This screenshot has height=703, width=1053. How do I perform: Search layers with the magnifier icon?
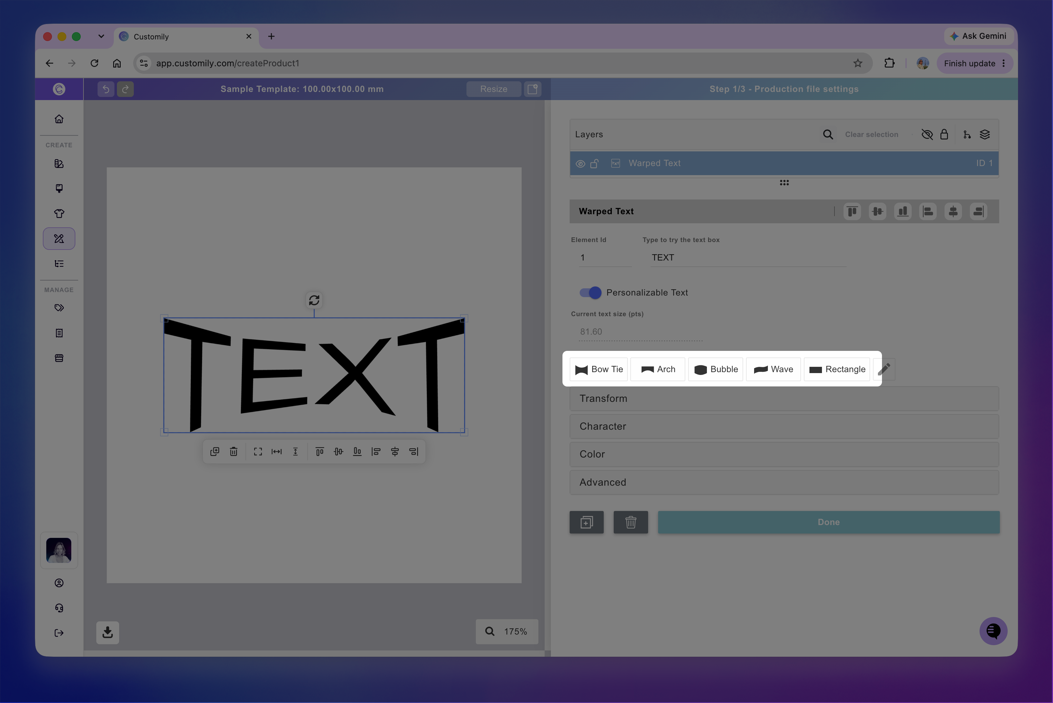(828, 134)
